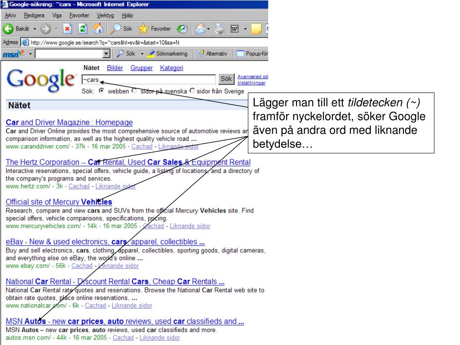Click the Popup blocker icon on MSN toolbar
The width and height of the screenshot is (460, 345).
(240, 54)
